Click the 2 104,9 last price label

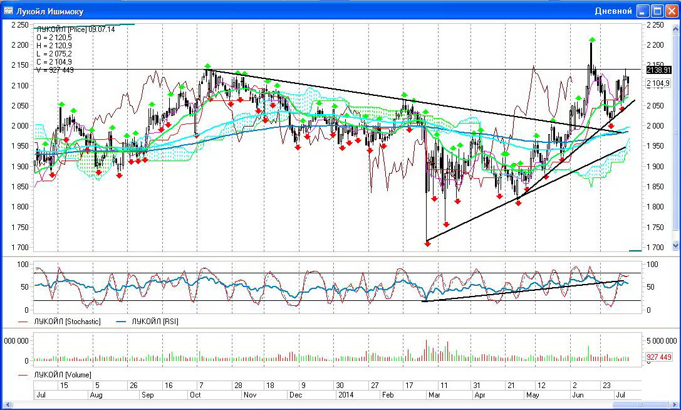point(658,83)
